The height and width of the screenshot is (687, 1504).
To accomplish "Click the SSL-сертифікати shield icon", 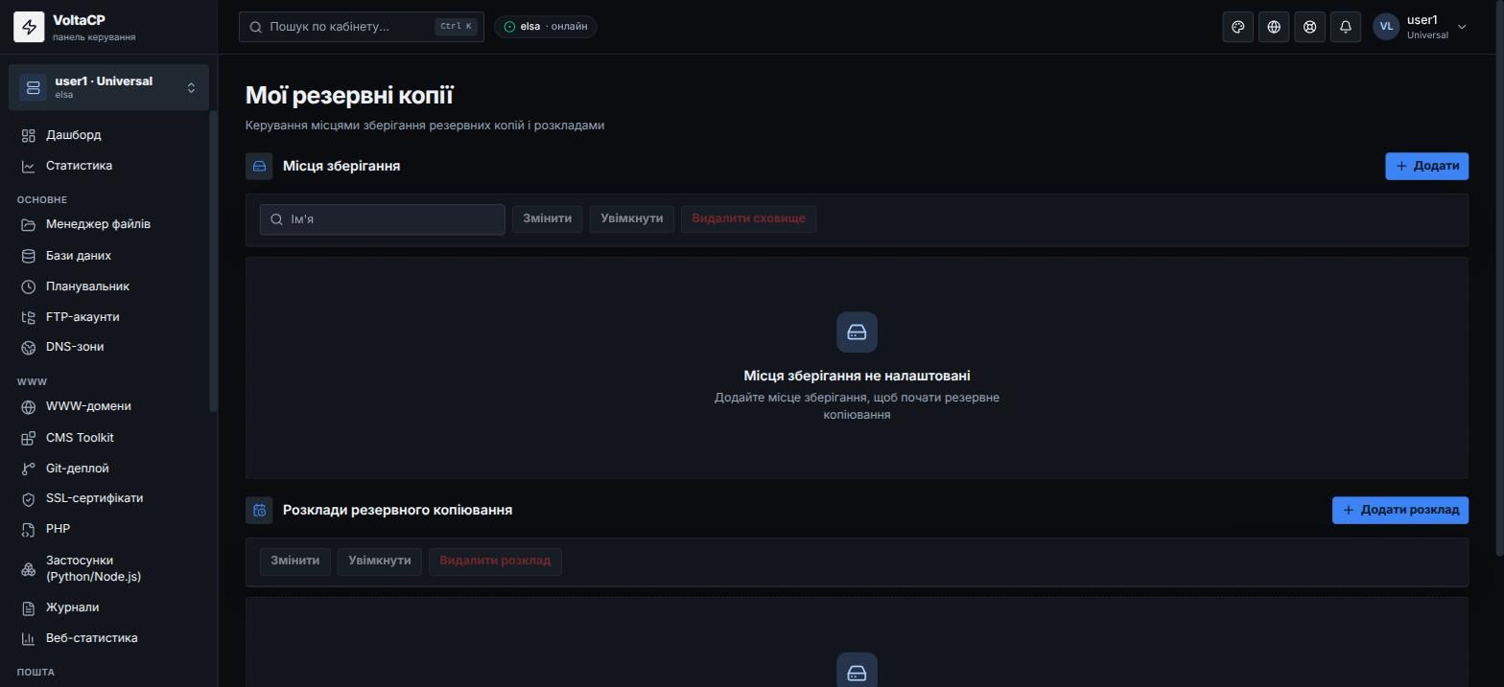I will click(29, 498).
